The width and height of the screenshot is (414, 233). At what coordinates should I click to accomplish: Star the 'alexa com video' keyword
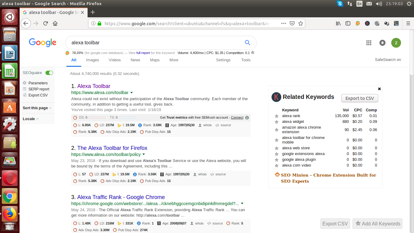[276, 166]
